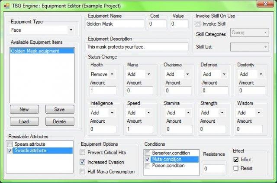The width and height of the screenshot is (277, 183).
Task: Click the Load button
Action: (24, 121)
